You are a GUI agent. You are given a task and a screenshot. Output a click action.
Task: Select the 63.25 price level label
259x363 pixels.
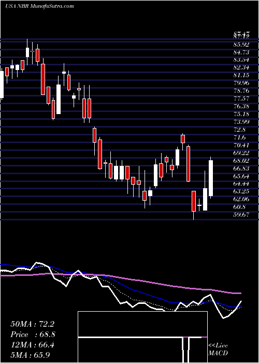(241, 191)
